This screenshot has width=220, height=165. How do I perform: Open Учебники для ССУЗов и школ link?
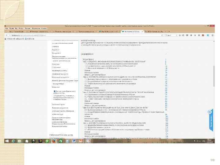(x=61, y=135)
